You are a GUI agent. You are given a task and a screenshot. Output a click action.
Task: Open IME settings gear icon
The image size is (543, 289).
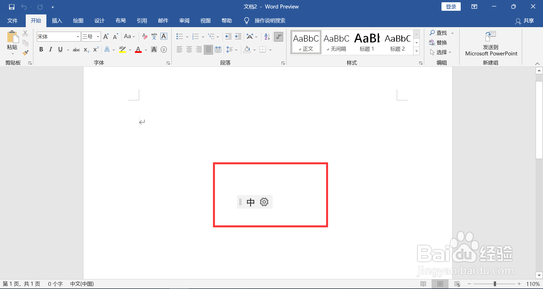(x=264, y=202)
